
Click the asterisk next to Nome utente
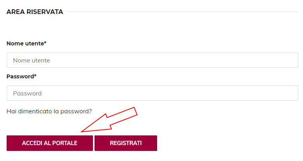pos(45,43)
